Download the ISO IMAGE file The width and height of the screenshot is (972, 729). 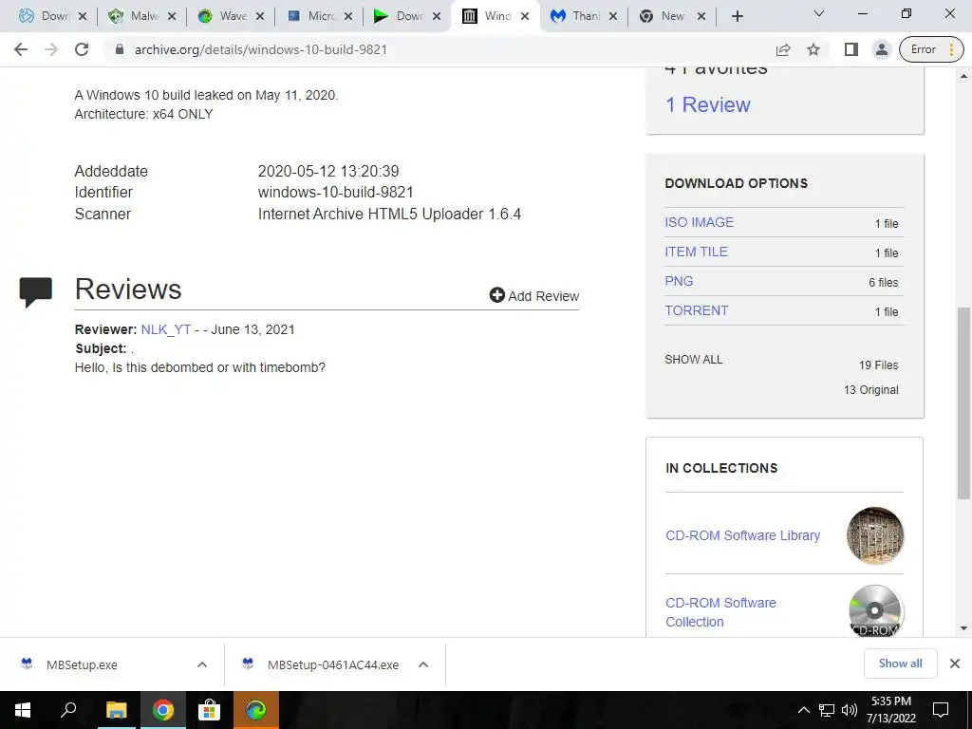pyautogui.click(x=700, y=222)
